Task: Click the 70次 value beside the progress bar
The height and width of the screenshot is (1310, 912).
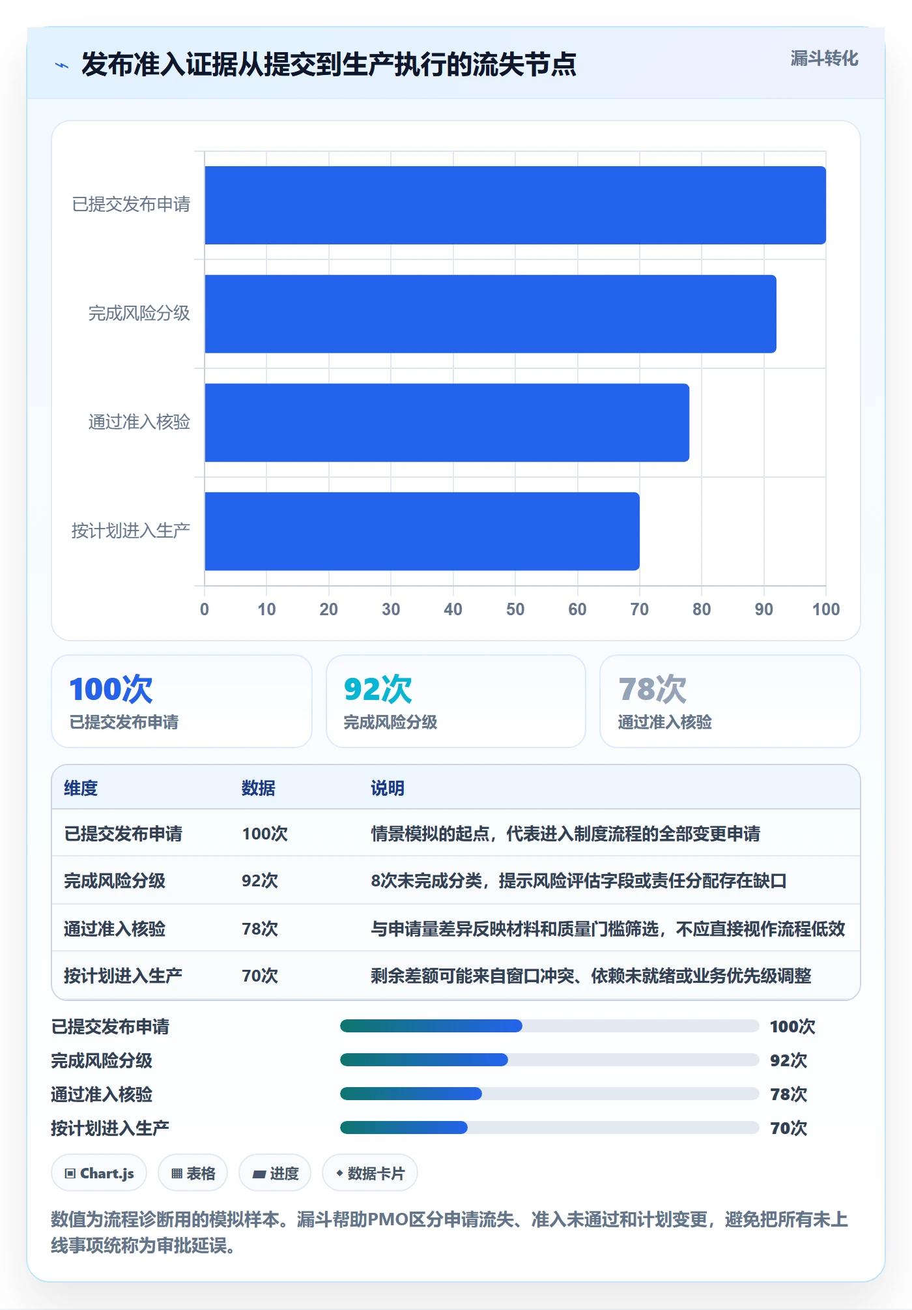Action: click(x=788, y=1128)
